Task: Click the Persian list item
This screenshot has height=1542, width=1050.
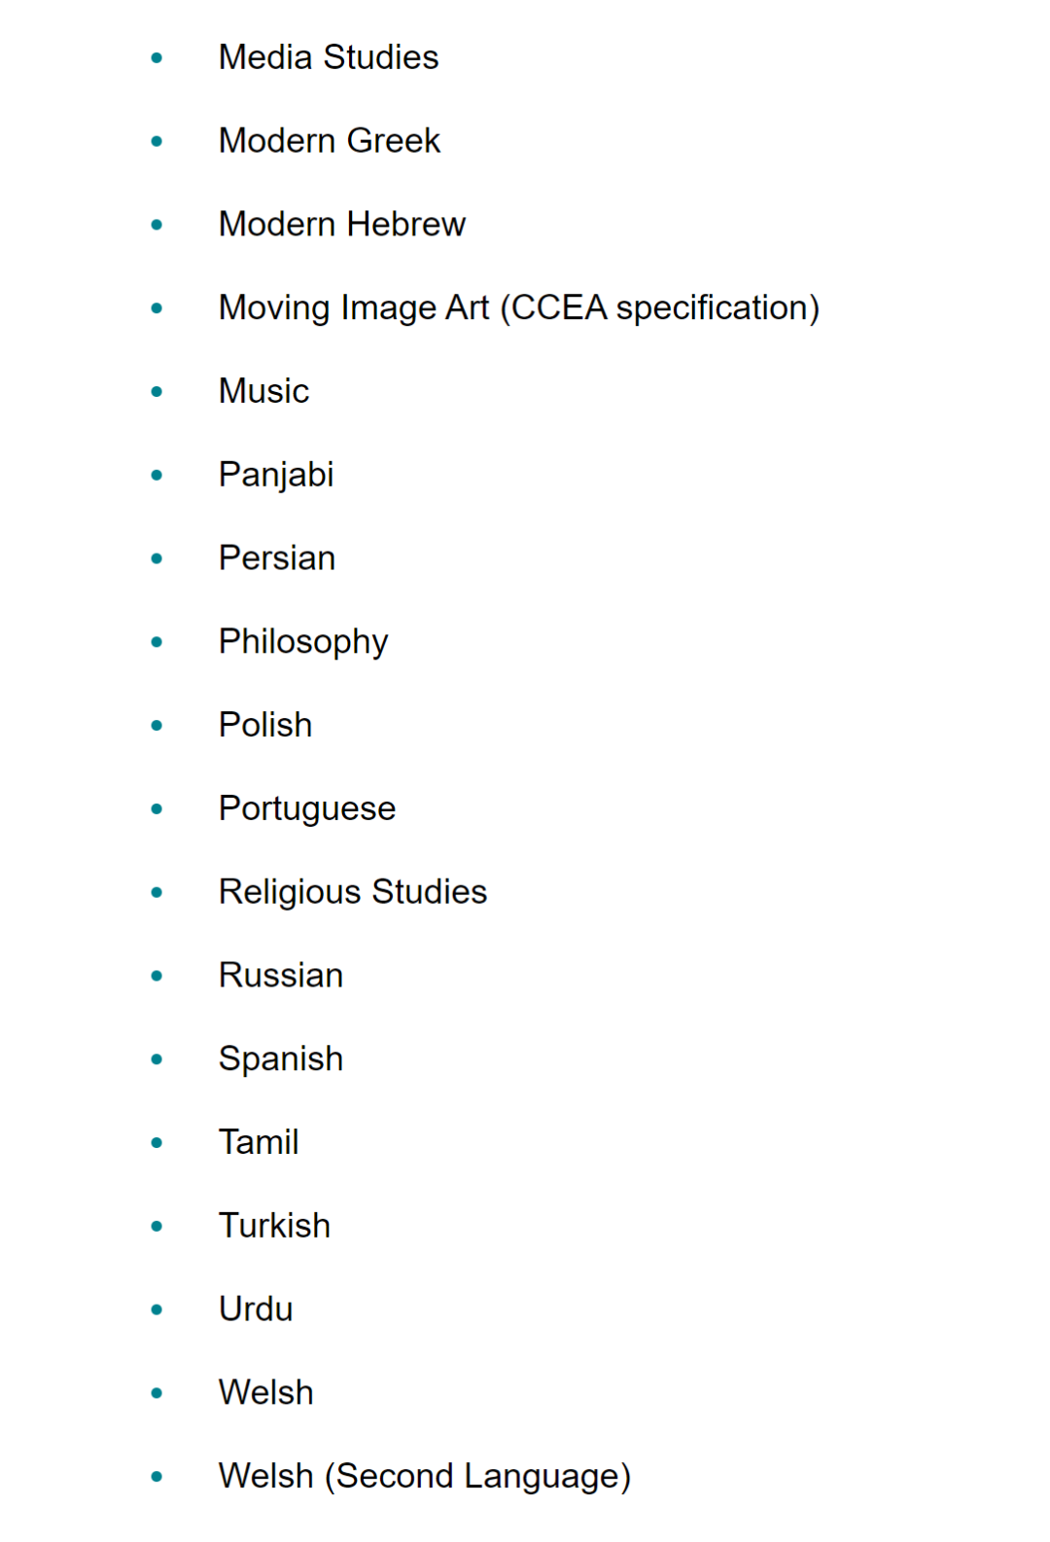Action: point(277,558)
